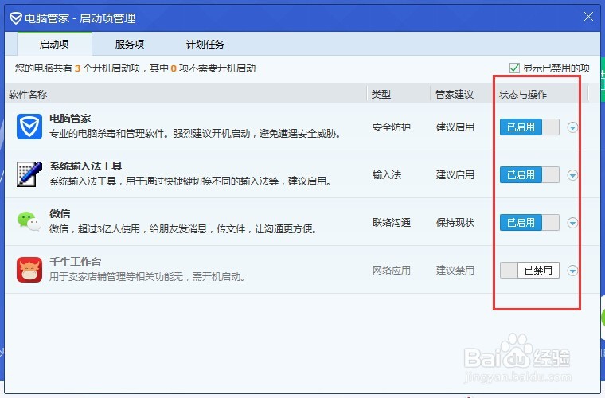Viewport: 605px width, 398px height.
Task: Click 联络沟通 type cell
Action: click(x=391, y=223)
